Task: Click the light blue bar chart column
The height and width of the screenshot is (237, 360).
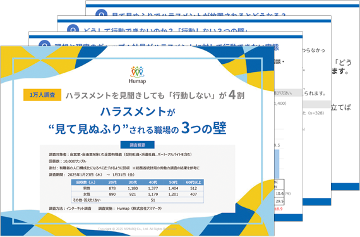Action: (277, 164)
